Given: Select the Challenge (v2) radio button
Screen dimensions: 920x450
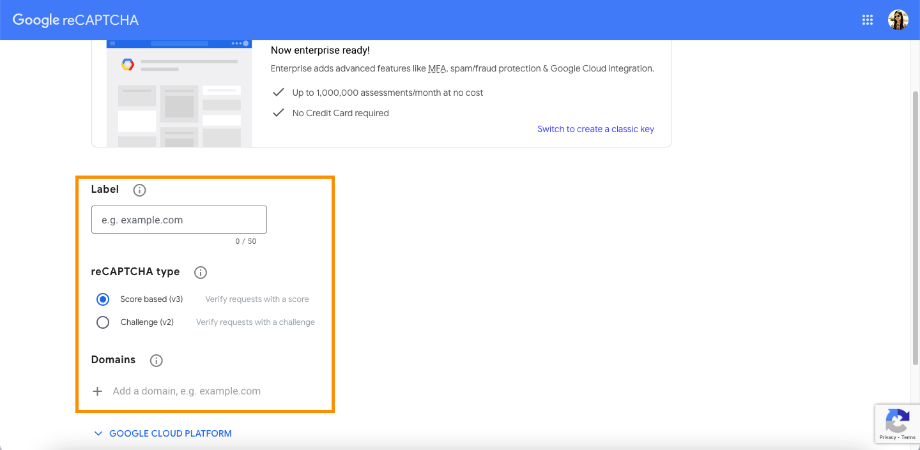Looking at the screenshot, I should pos(103,322).
